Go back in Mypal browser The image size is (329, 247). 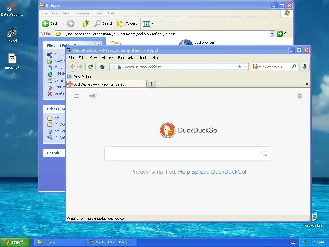click(x=73, y=67)
